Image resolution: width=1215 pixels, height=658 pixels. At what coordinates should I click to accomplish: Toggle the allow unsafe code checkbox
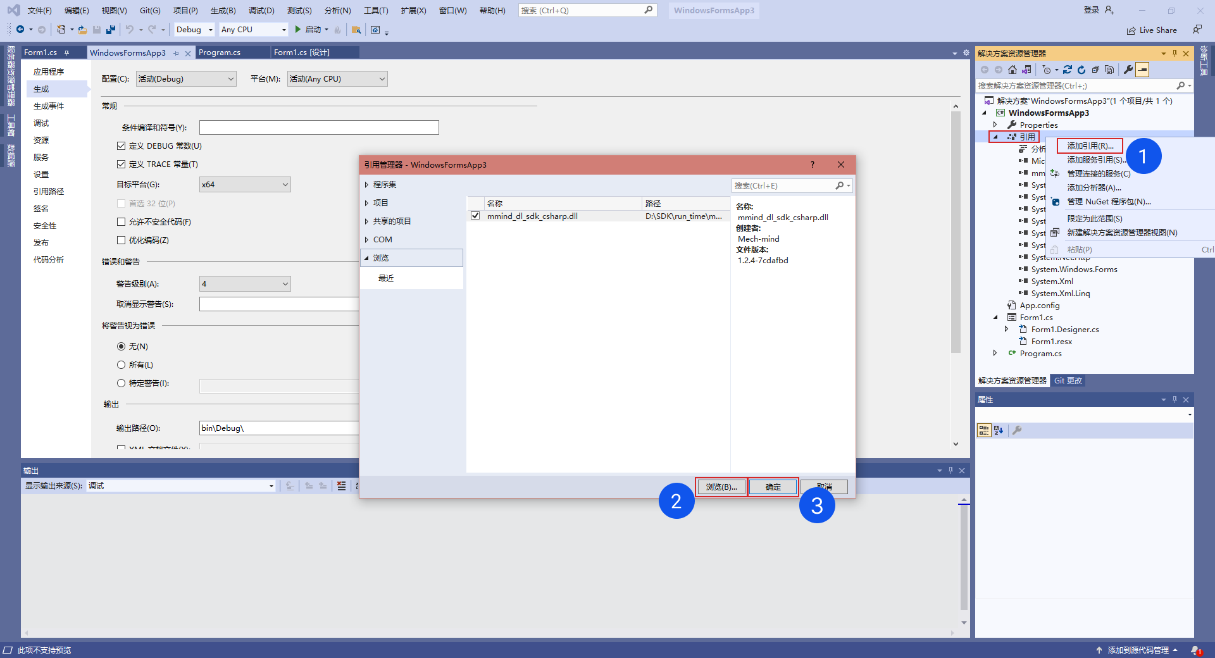click(121, 221)
